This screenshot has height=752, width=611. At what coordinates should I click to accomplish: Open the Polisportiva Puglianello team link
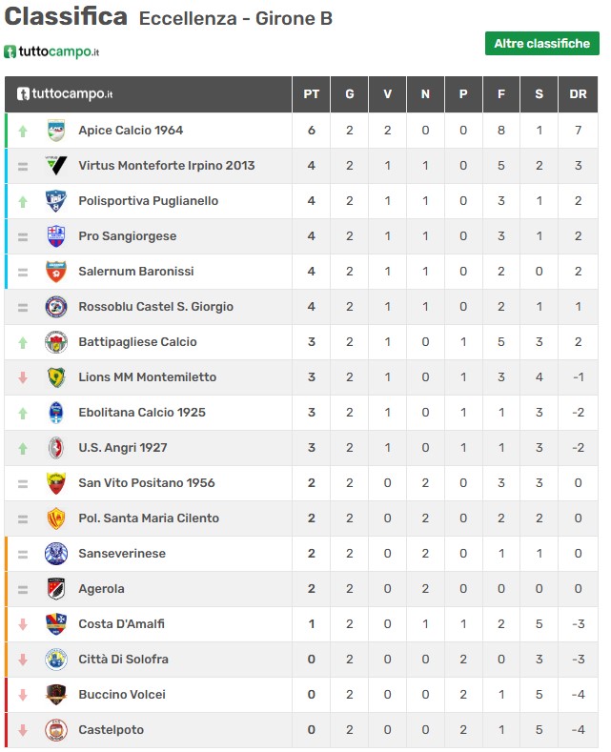(x=148, y=201)
